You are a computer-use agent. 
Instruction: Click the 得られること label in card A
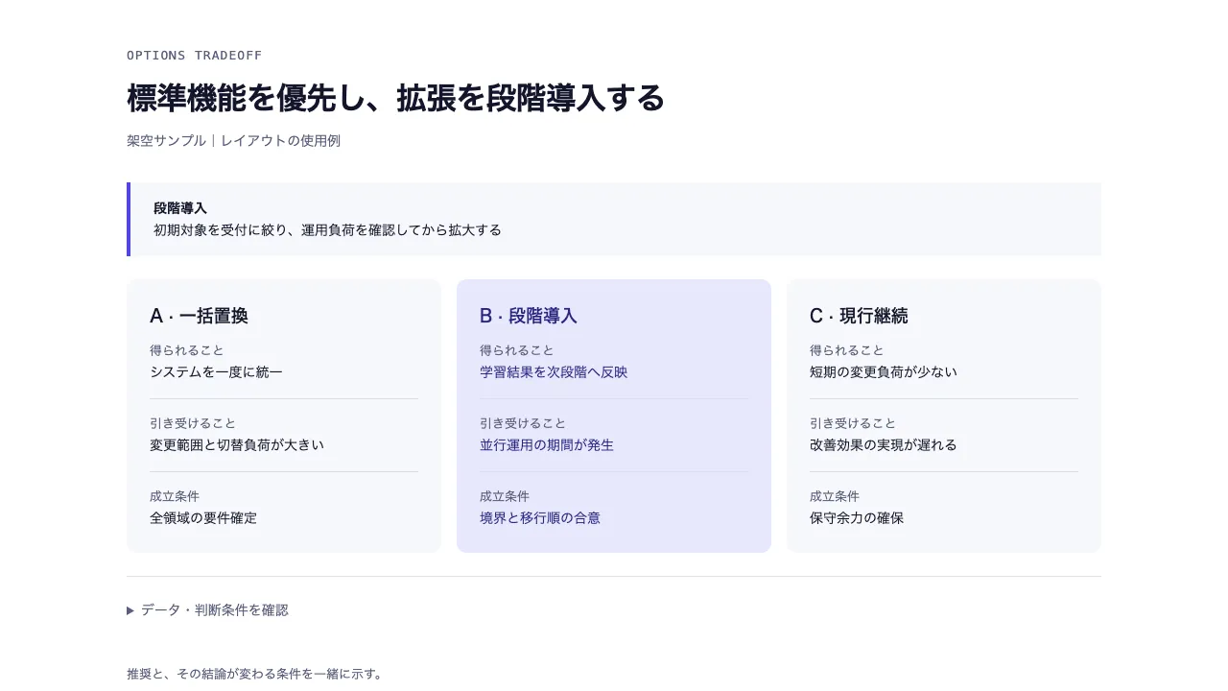[187, 350]
